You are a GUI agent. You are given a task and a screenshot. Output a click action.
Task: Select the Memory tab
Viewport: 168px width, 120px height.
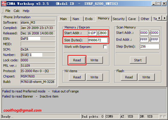(x=103, y=18)
